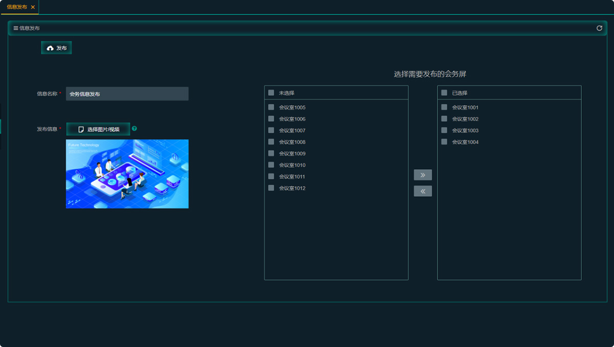Click the uploaded image preview thumbnail
614x347 pixels.
(x=127, y=174)
